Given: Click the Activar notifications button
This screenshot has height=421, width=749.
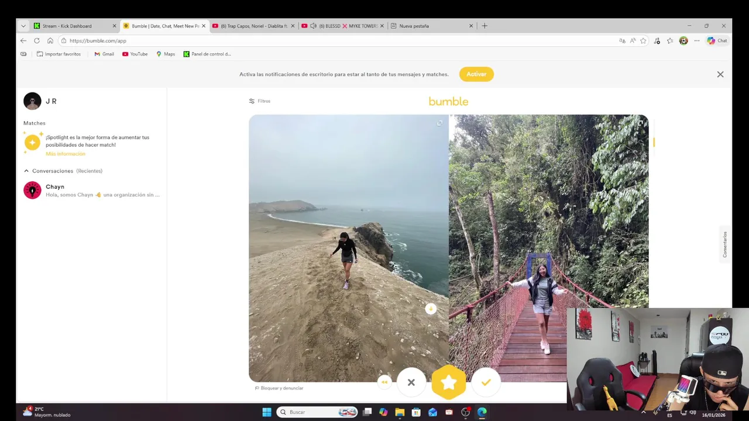Looking at the screenshot, I should [476, 74].
